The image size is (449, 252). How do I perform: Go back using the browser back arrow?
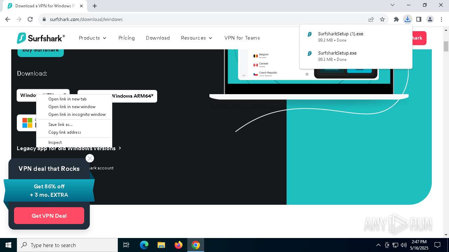click(8, 19)
